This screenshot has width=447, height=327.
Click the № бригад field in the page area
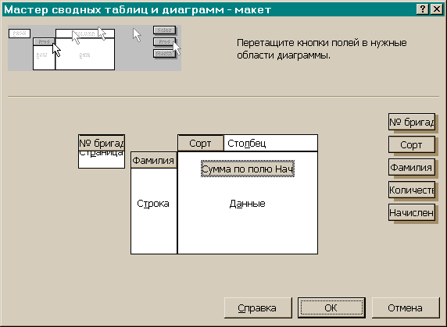pyautogui.click(x=102, y=143)
